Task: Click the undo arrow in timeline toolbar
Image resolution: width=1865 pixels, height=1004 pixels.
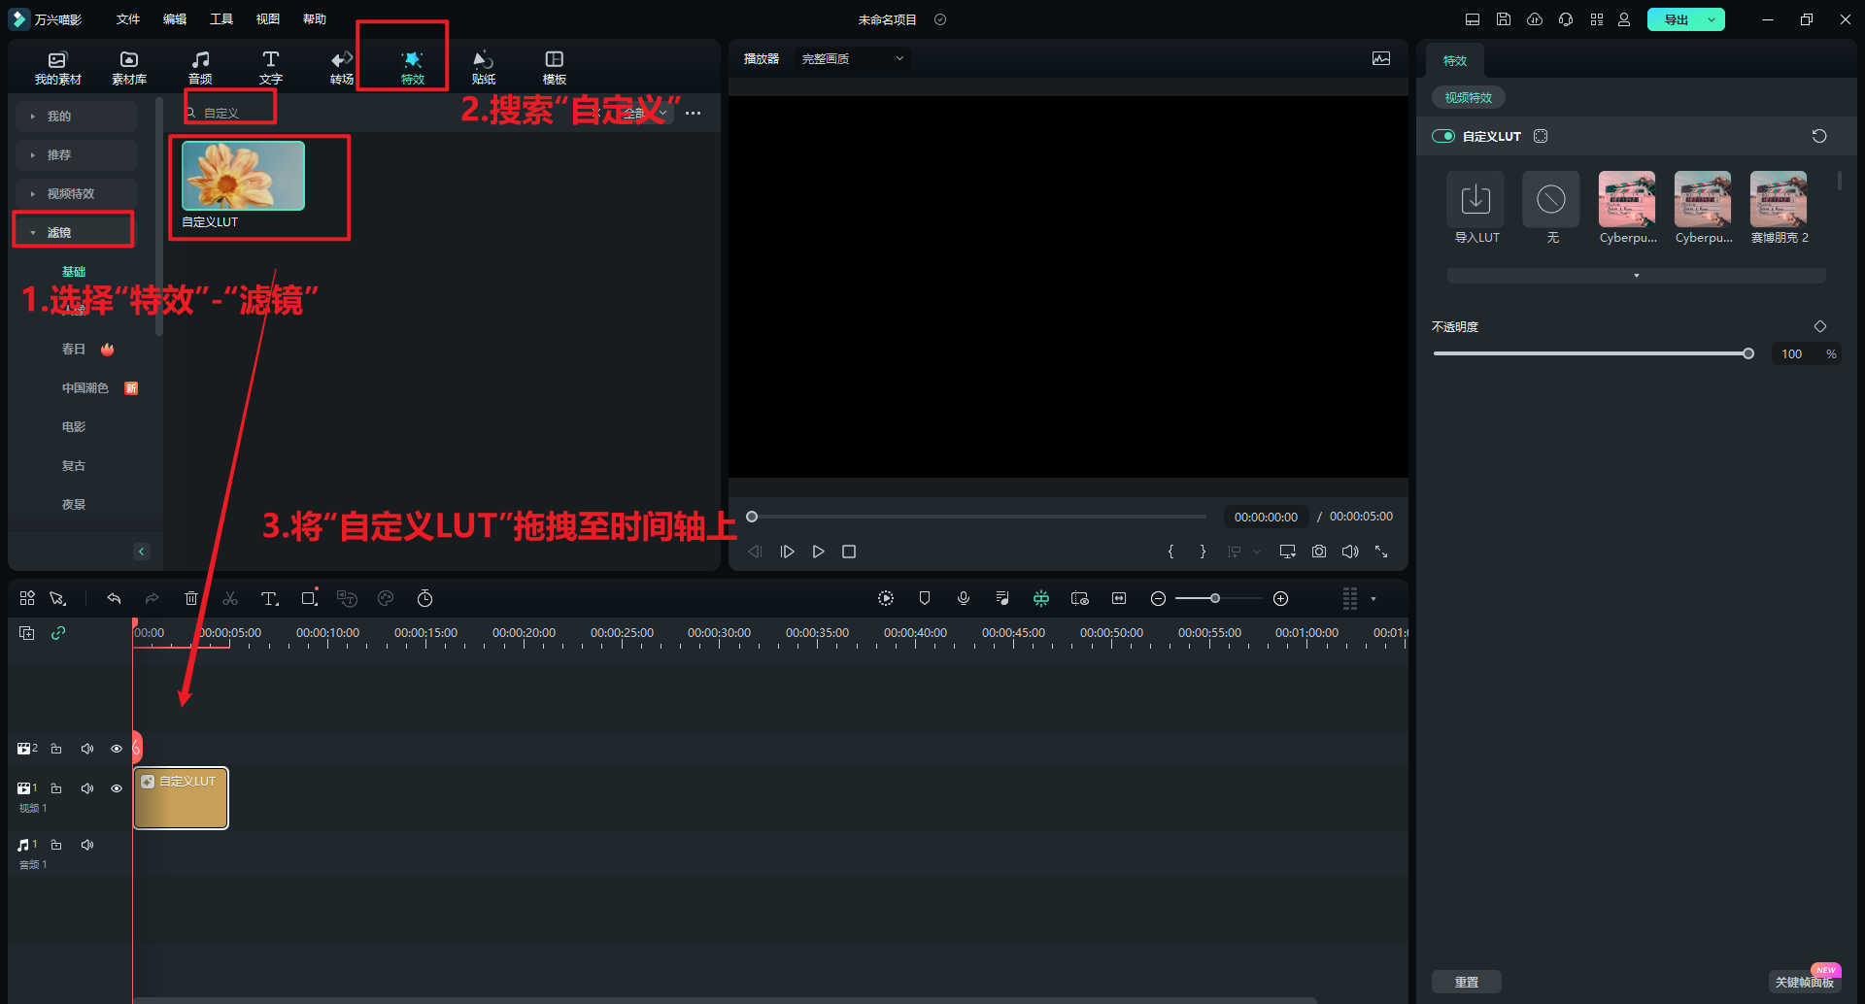Action: click(x=114, y=599)
